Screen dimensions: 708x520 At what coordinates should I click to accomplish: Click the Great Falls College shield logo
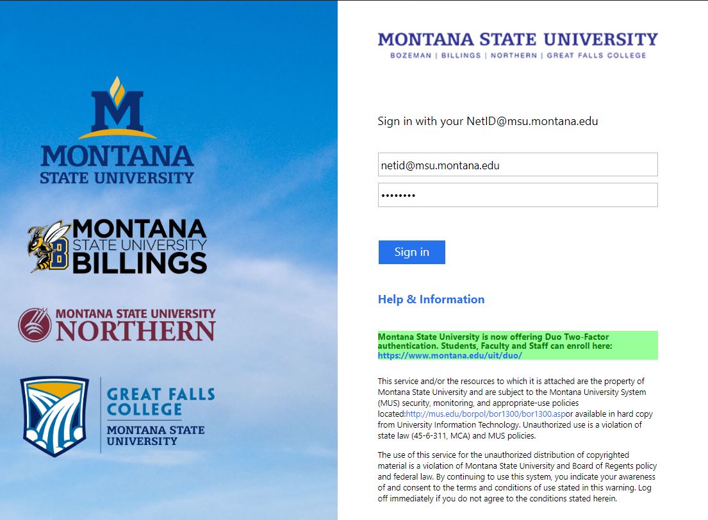pyautogui.click(x=54, y=416)
